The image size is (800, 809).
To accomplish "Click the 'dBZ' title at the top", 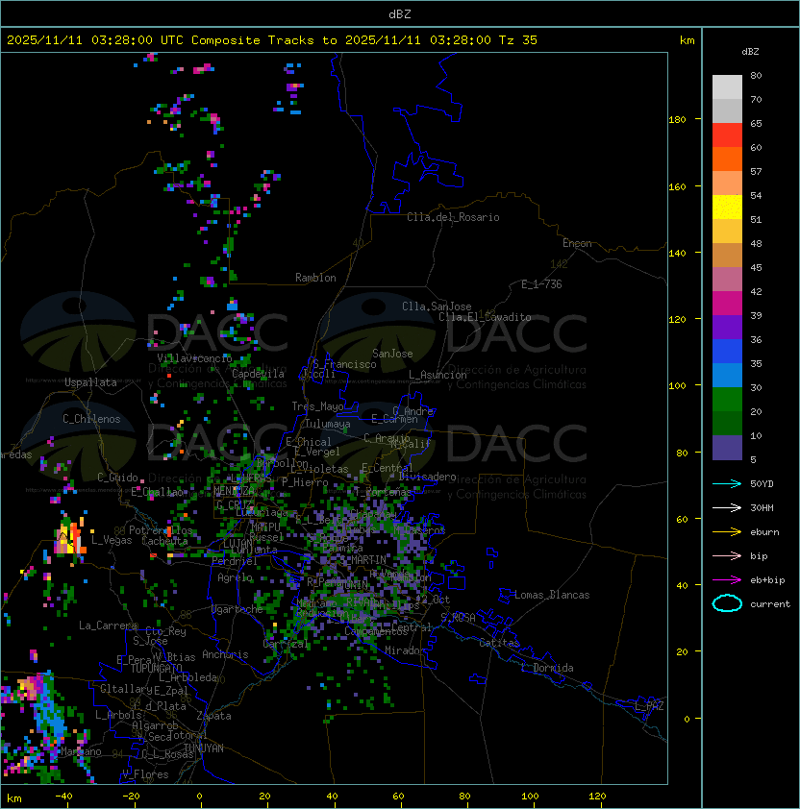I will pyautogui.click(x=400, y=13).
